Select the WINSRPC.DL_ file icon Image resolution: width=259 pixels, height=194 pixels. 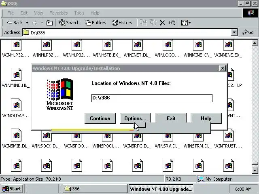pos(138,137)
